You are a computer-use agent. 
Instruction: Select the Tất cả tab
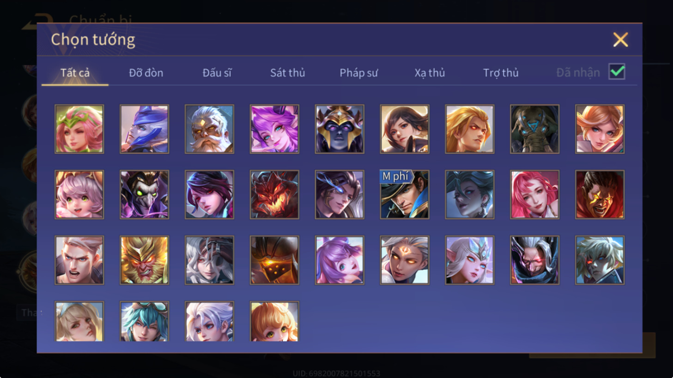click(75, 72)
